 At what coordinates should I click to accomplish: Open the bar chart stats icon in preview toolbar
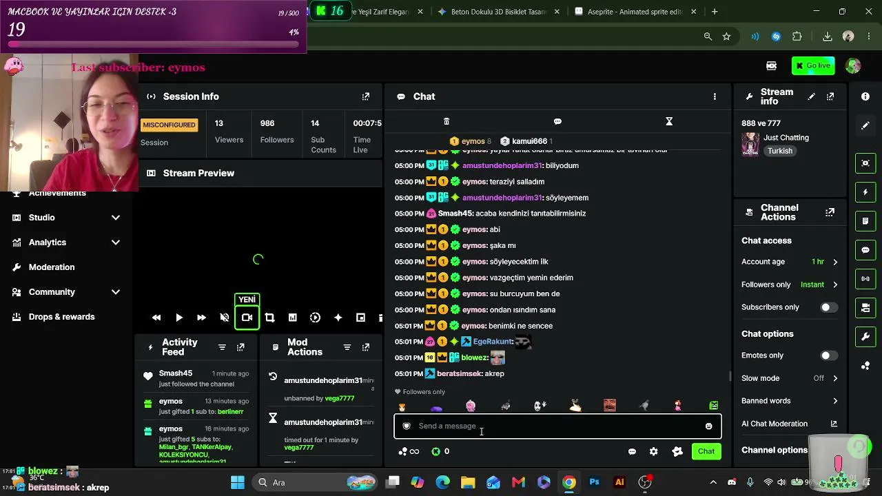292,318
